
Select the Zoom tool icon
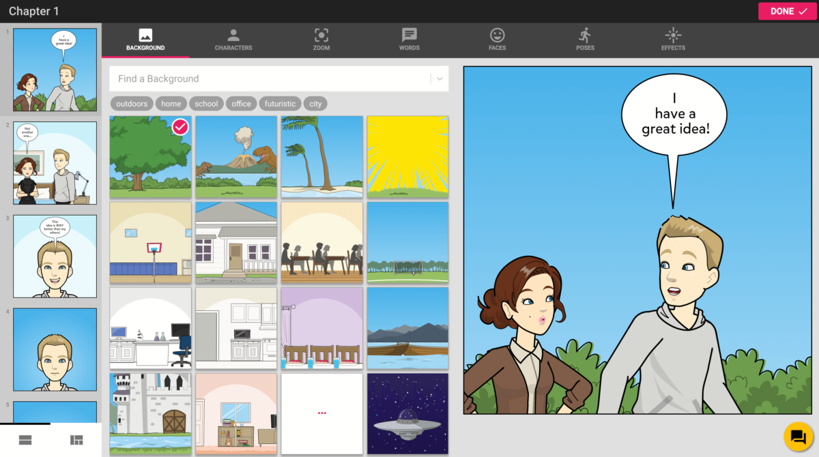coord(321,39)
